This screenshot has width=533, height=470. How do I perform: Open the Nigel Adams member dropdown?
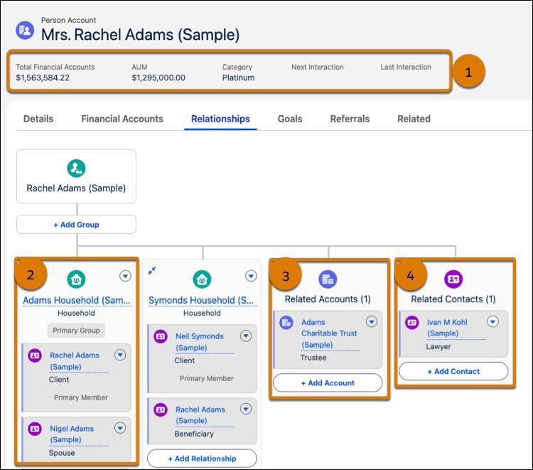tap(120, 427)
